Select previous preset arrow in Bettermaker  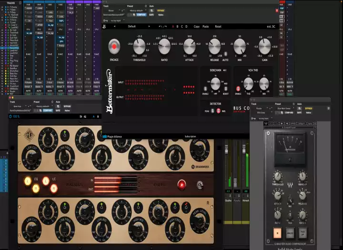tap(114, 27)
